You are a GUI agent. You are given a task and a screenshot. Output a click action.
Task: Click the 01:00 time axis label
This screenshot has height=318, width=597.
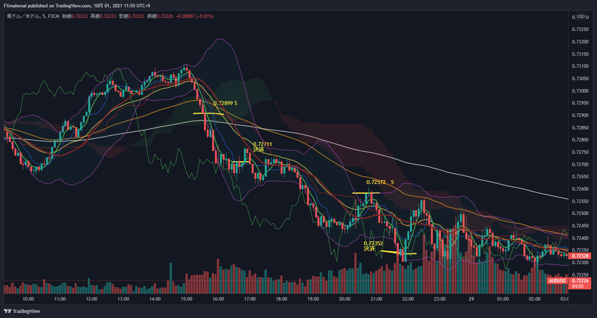tap(503, 299)
